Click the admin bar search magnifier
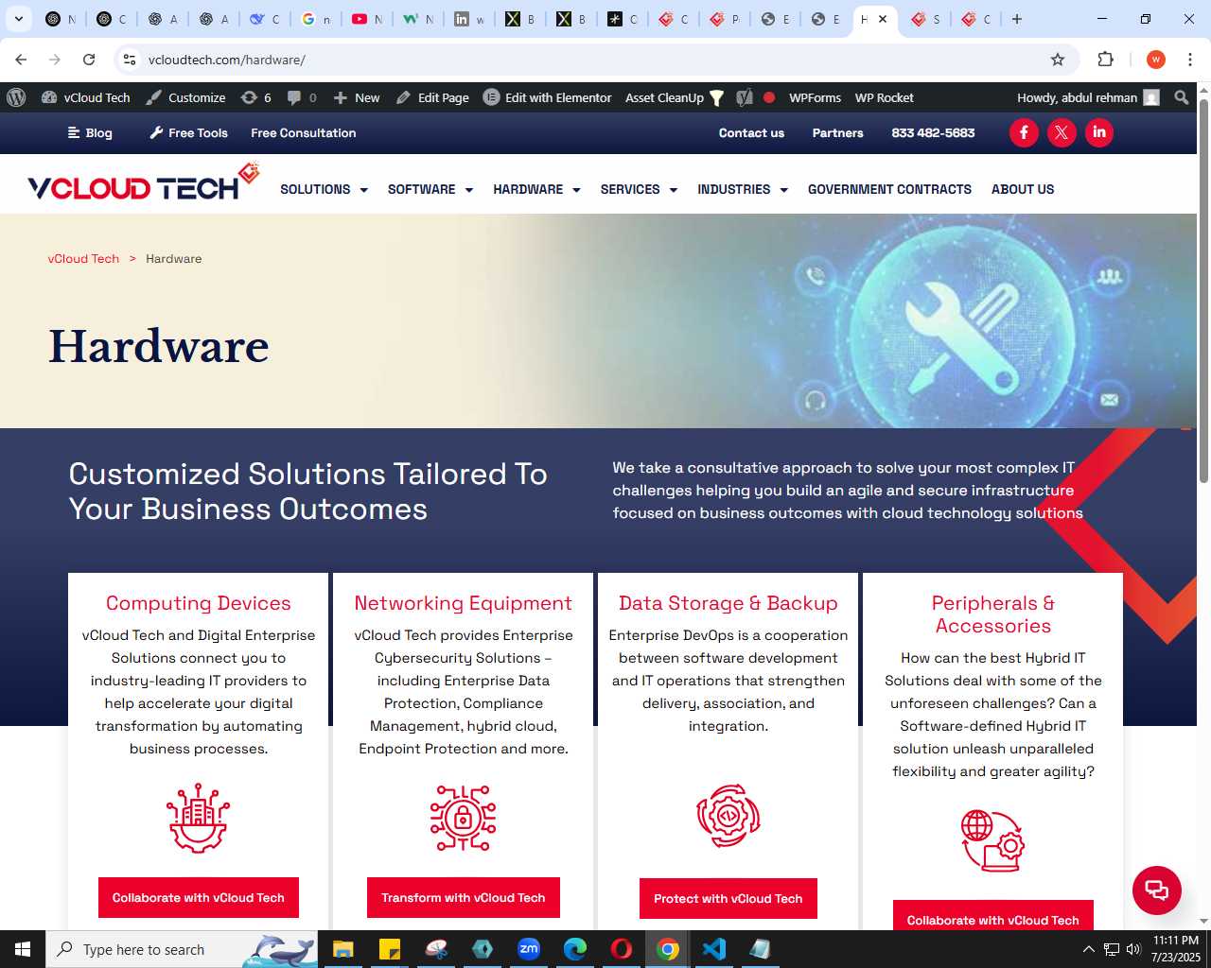 pyautogui.click(x=1181, y=97)
